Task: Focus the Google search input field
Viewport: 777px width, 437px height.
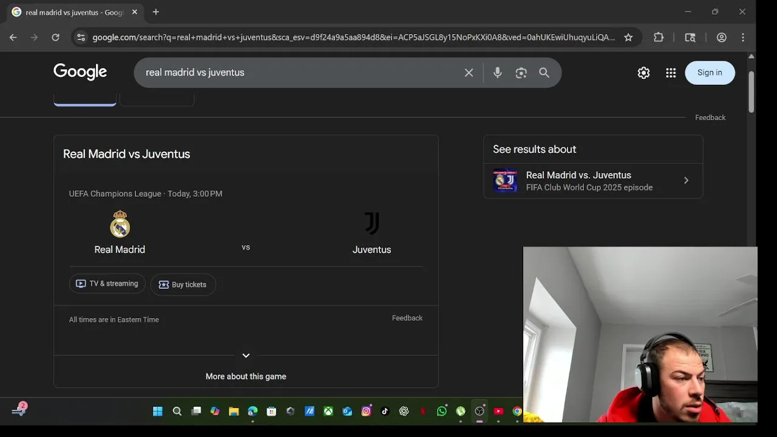Action: 300,73
